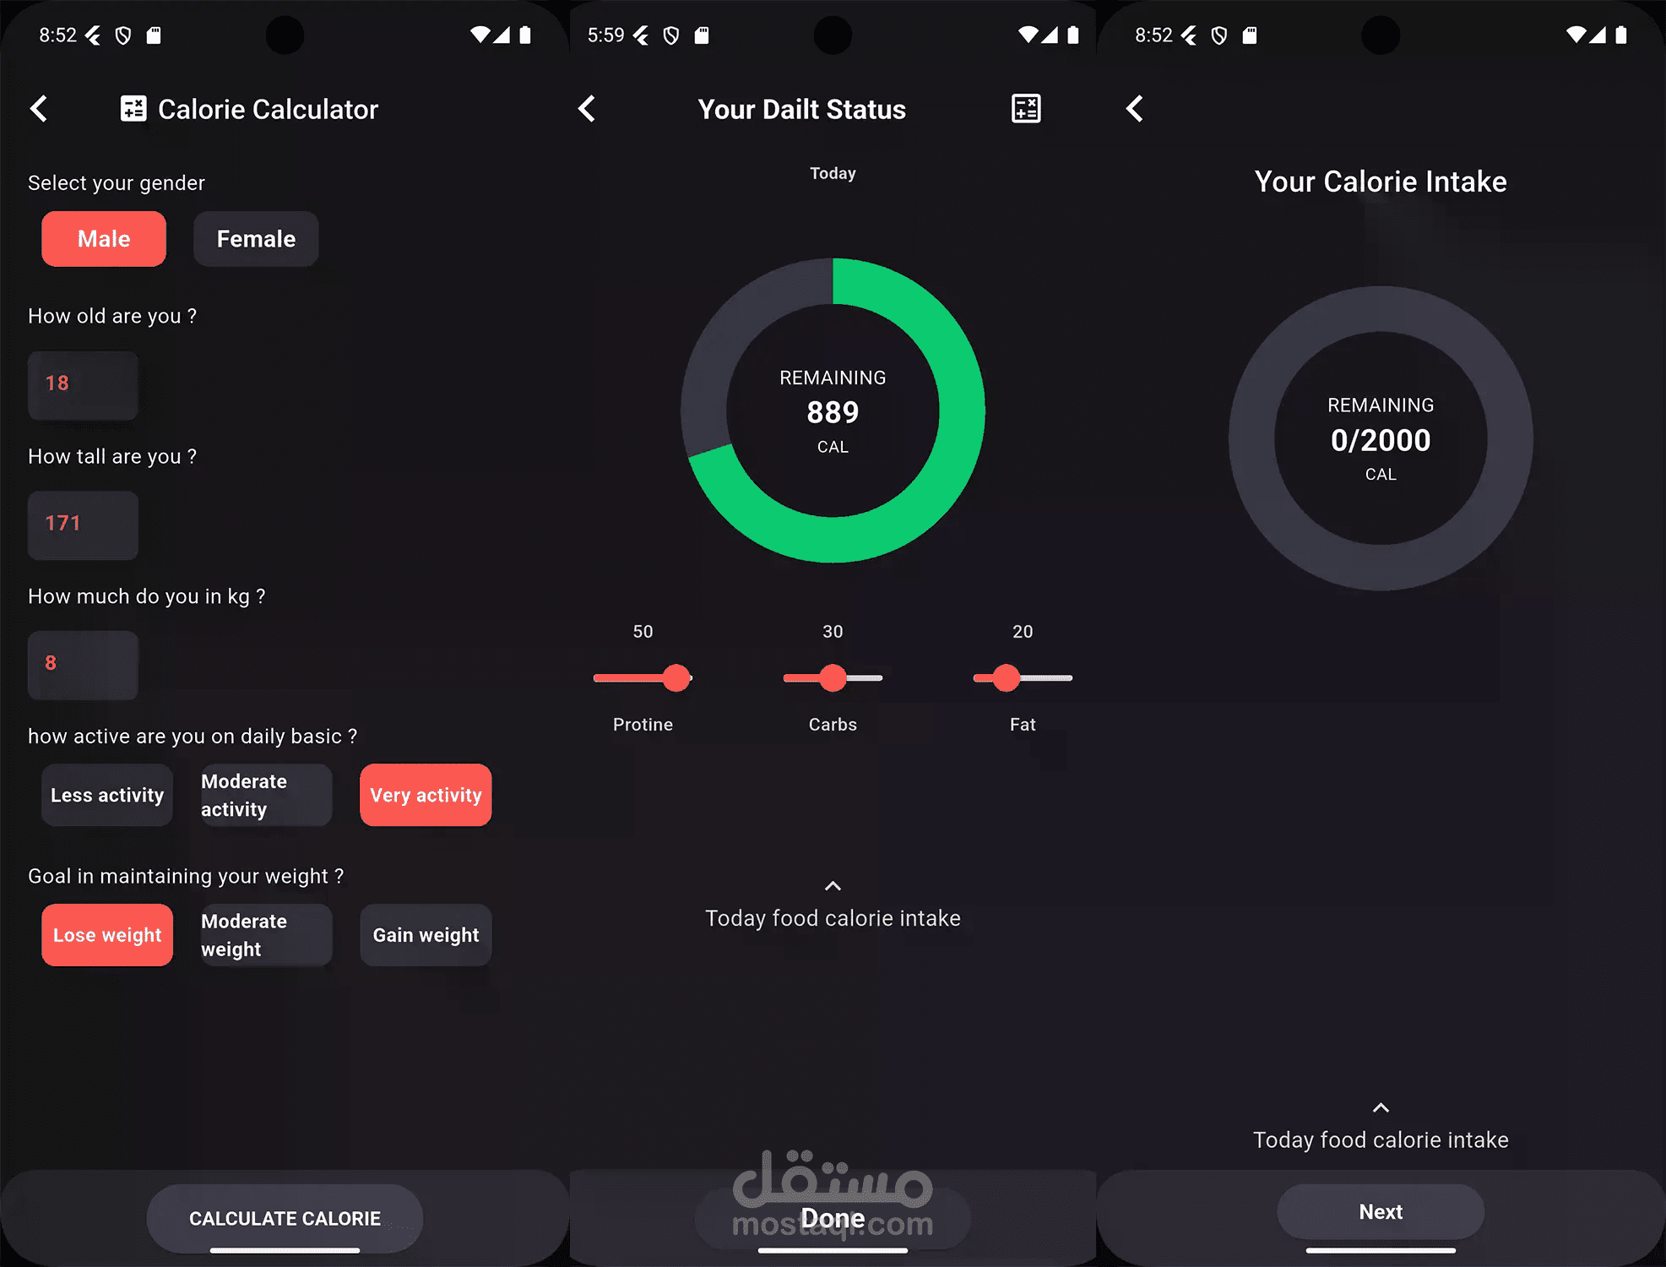Expand the chevron above Today food calorie intake on the status screen

pyautogui.click(x=833, y=886)
